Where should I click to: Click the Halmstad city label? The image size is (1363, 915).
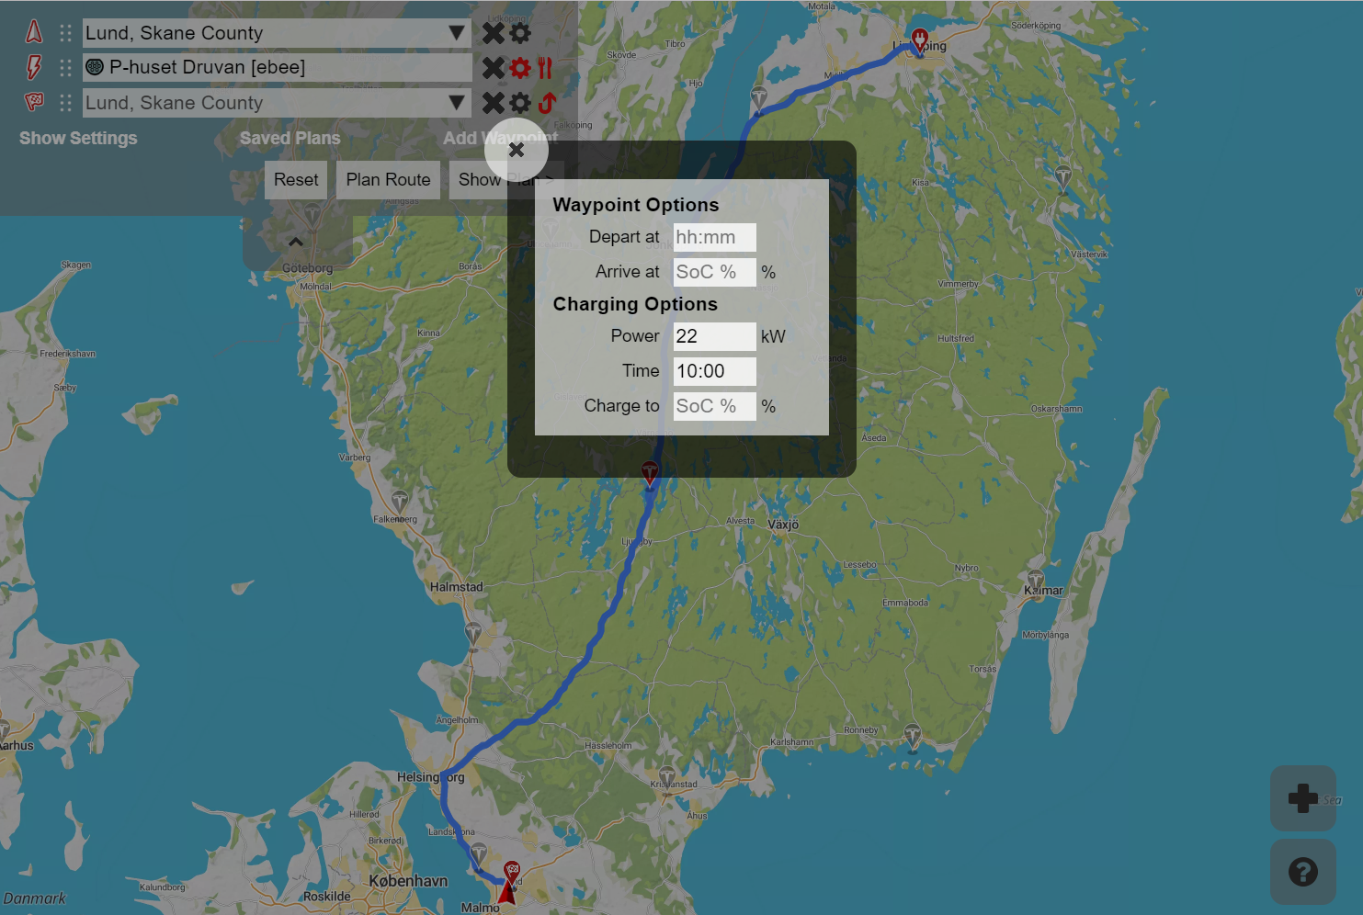point(456,586)
